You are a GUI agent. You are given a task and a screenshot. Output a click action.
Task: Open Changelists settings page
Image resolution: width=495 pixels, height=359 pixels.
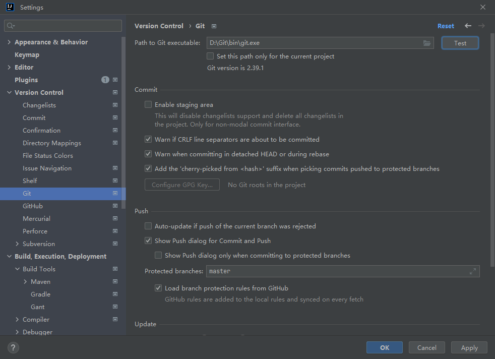tap(39, 105)
